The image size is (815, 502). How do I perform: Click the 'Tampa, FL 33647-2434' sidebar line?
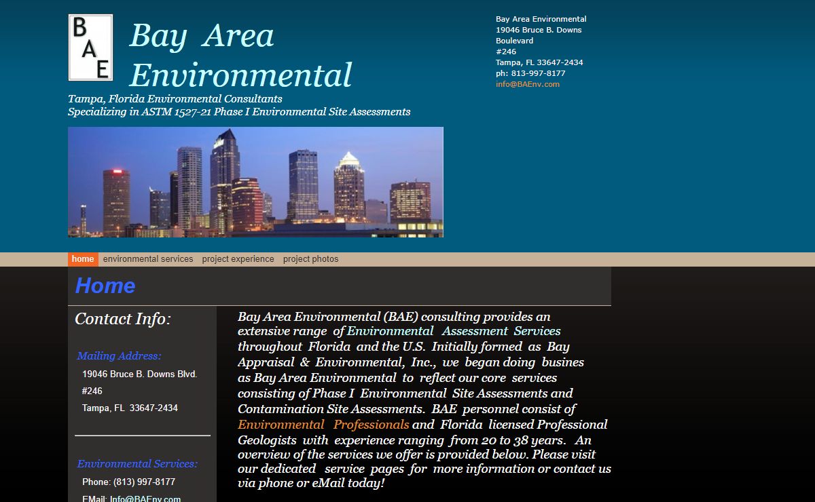[130, 408]
